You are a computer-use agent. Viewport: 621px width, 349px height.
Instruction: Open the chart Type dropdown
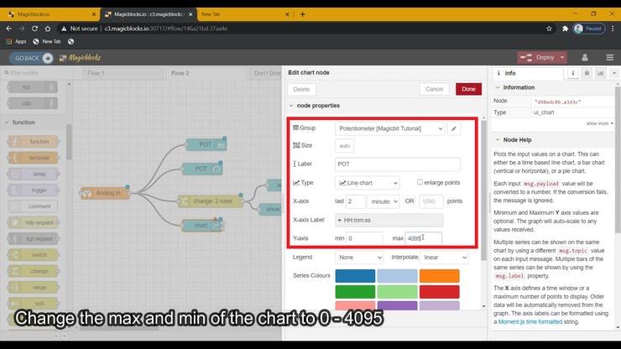pyautogui.click(x=368, y=182)
